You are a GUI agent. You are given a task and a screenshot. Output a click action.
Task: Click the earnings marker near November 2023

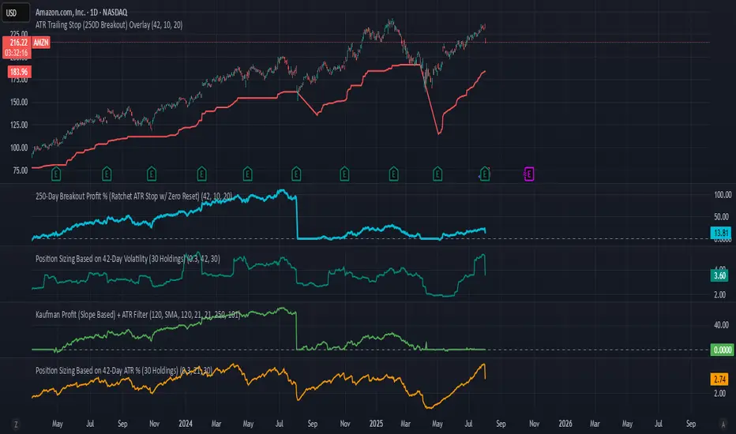click(x=151, y=174)
